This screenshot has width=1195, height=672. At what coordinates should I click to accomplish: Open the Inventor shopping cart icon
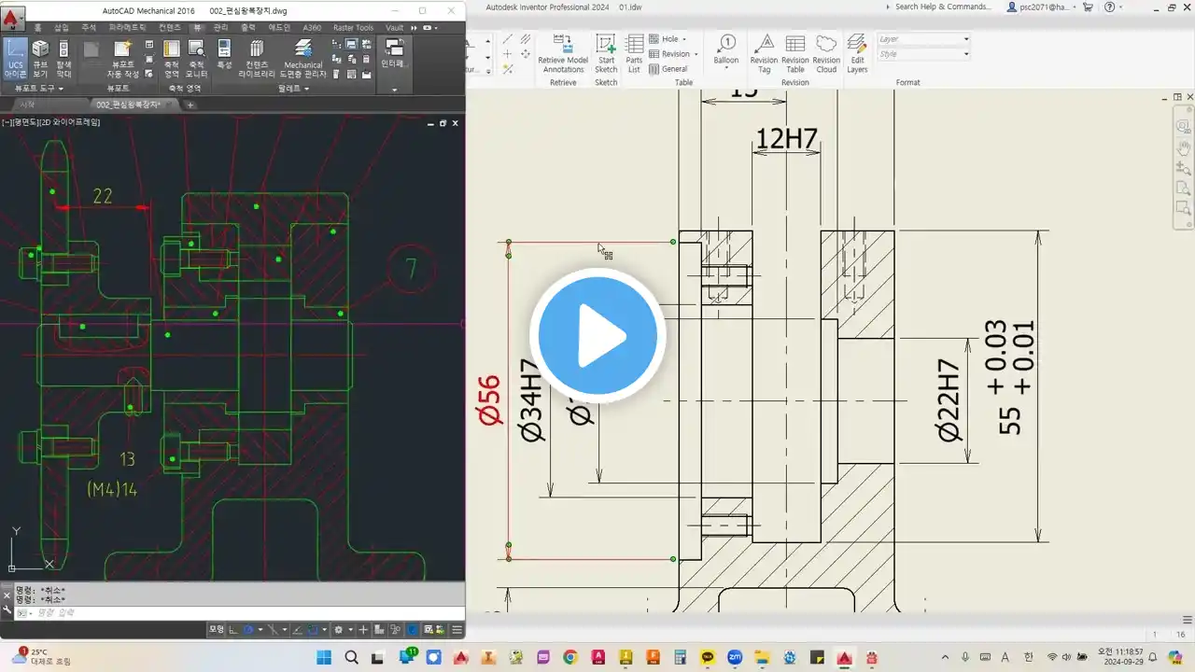pyautogui.click(x=1088, y=7)
